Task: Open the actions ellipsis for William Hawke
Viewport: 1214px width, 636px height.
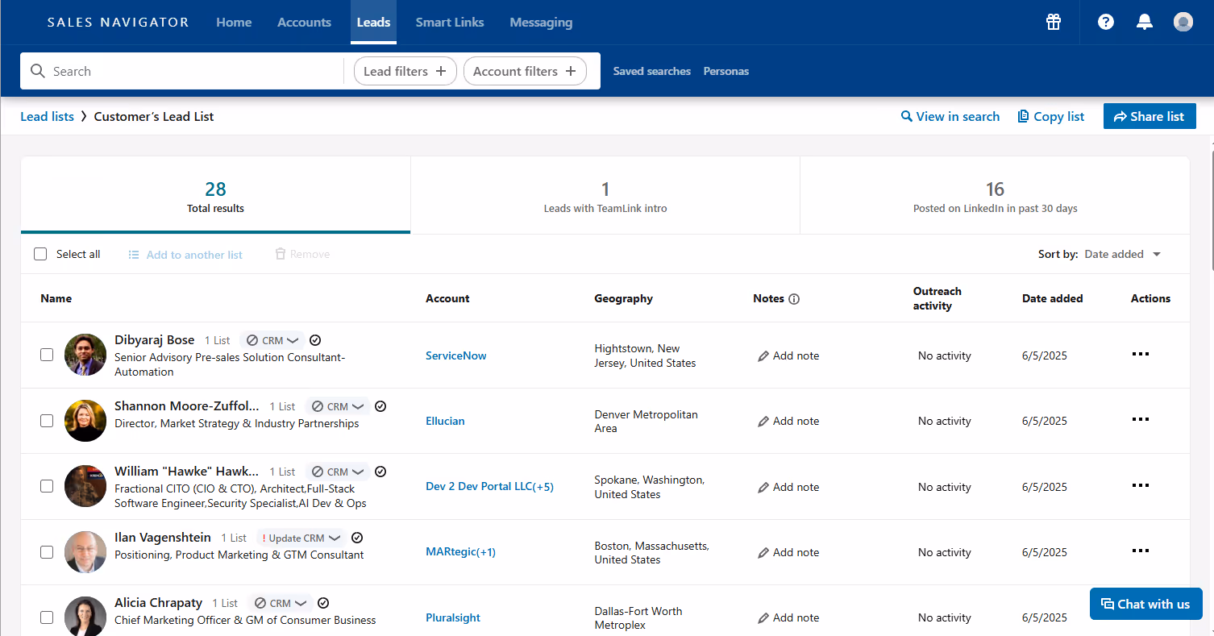Action: point(1140,485)
